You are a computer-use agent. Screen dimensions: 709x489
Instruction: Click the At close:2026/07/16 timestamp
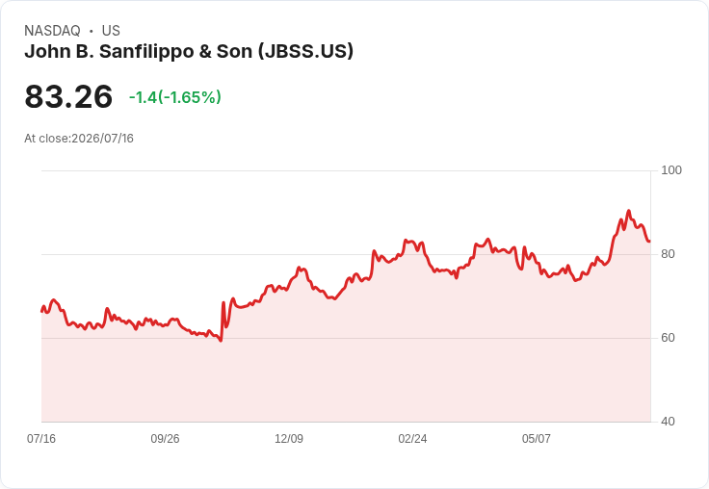click(79, 139)
